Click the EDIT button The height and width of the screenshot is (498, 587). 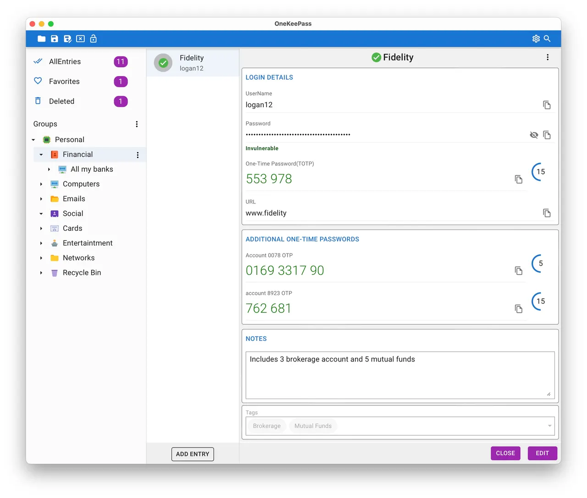(543, 453)
